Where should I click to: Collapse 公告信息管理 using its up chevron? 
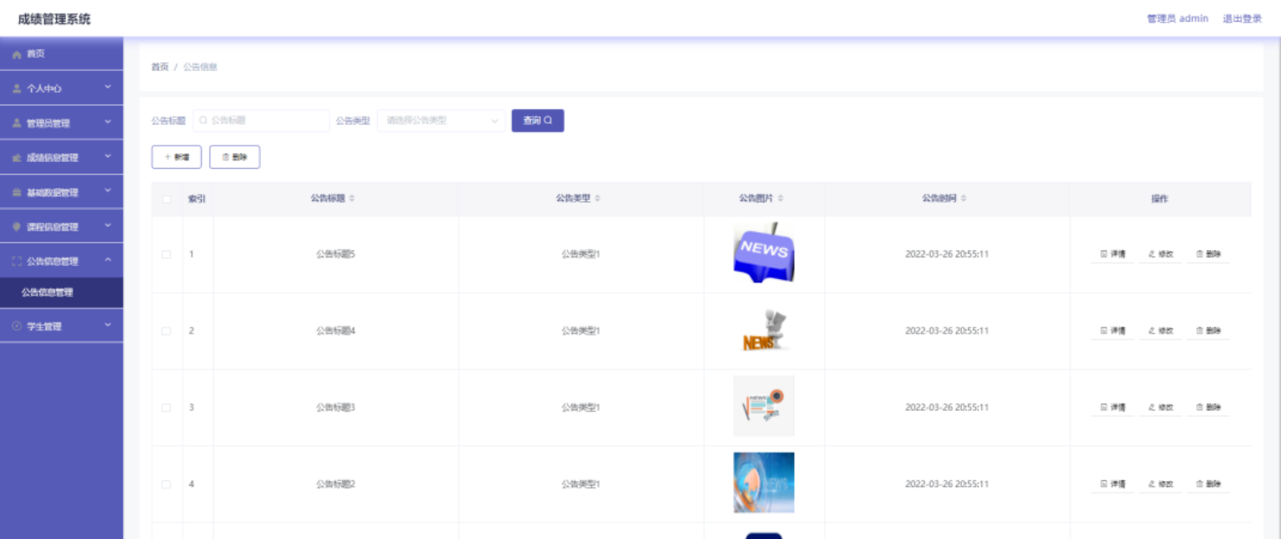(x=108, y=260)
